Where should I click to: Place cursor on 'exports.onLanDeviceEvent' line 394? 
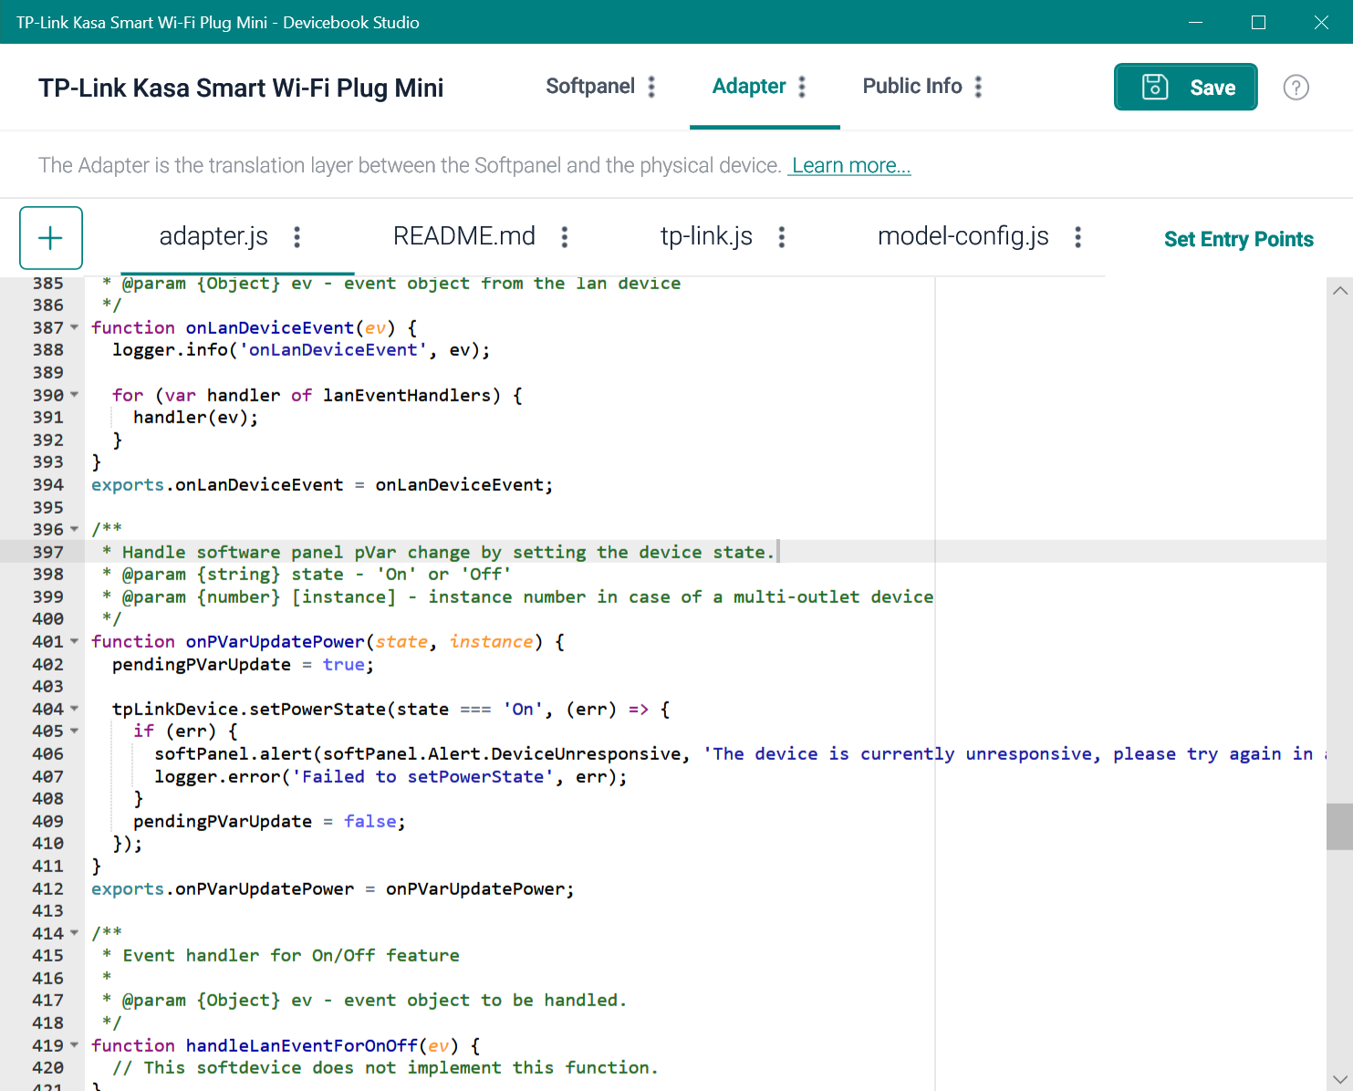click(322, 484)
